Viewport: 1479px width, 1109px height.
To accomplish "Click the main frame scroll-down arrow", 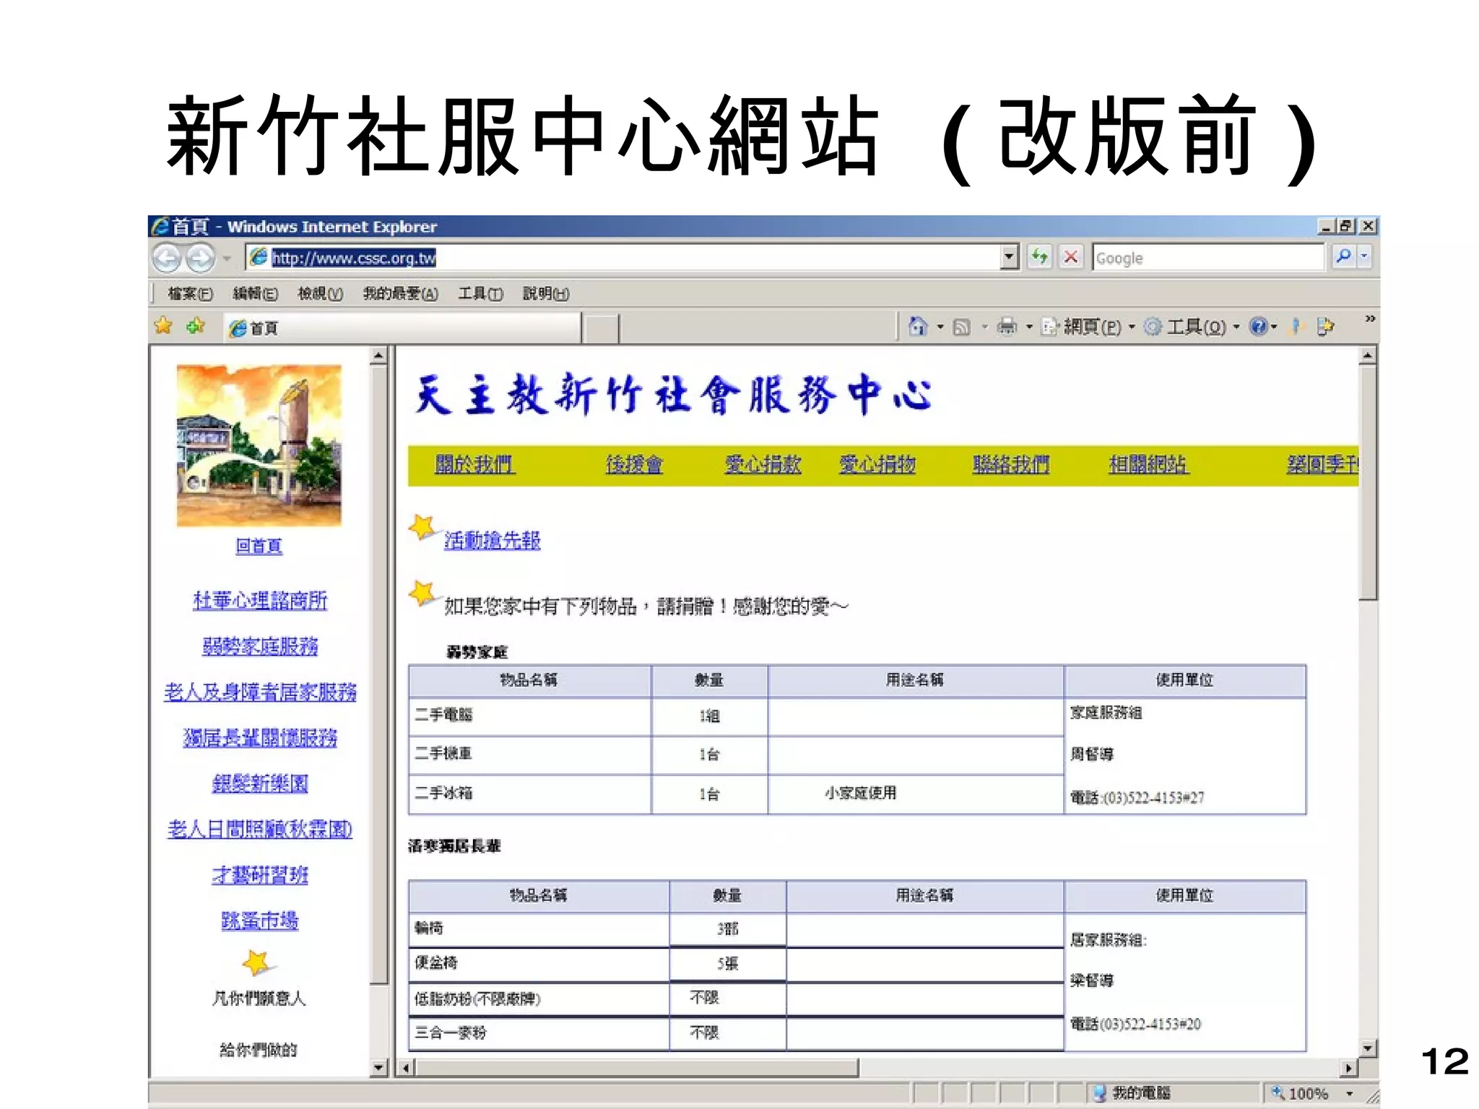I will click(1367, 1048).
